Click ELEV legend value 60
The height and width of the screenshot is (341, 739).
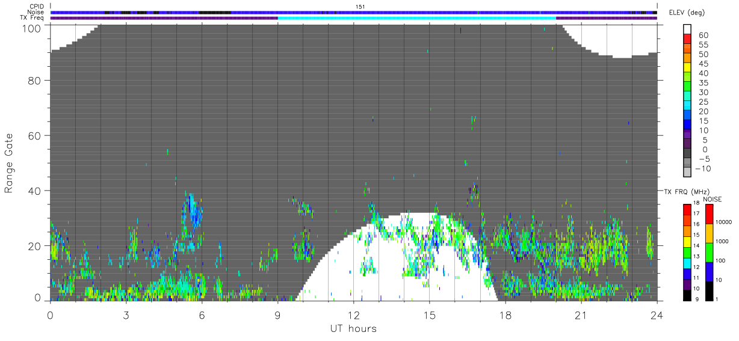(x=703, y=35)
